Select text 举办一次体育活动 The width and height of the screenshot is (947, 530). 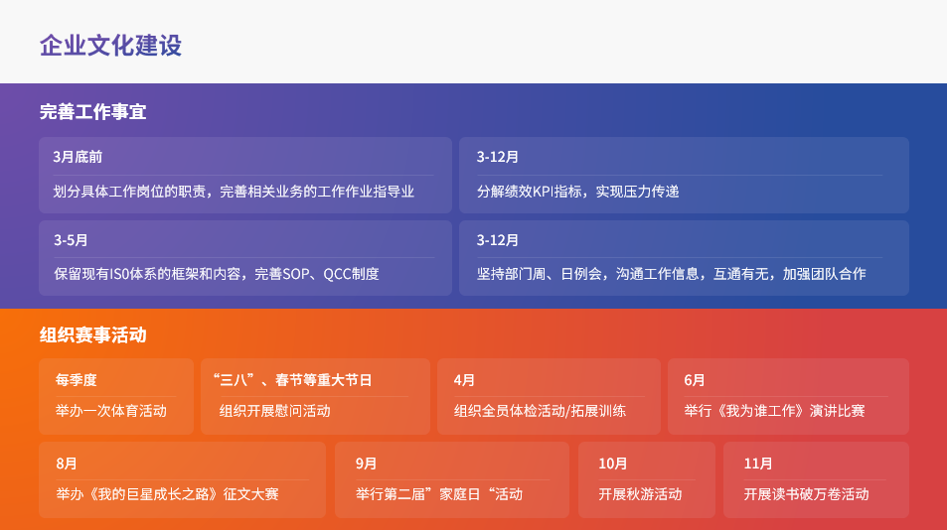[x=111, y=411]
